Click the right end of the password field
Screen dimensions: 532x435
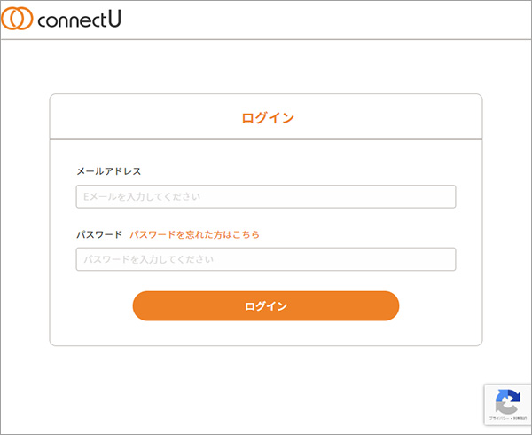pyautogui.click(x=446, y=259)
